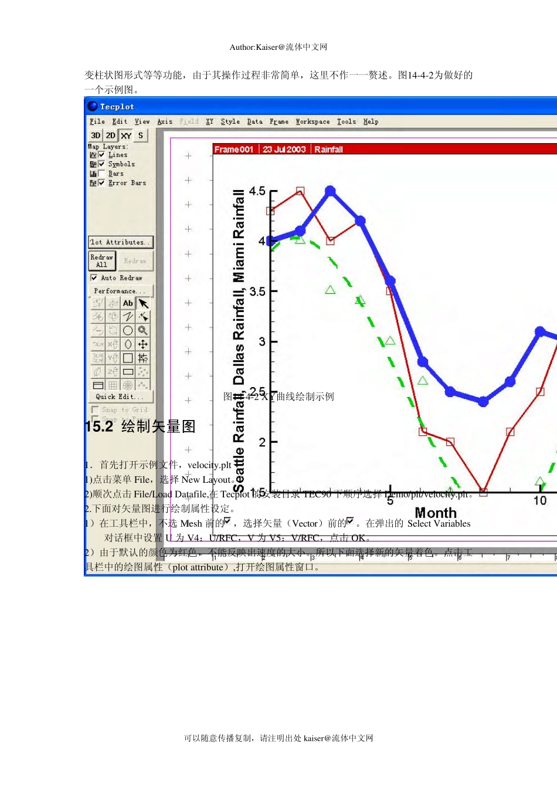Open the Frame menu
This screenshot has height=789, width=557.
279,121
